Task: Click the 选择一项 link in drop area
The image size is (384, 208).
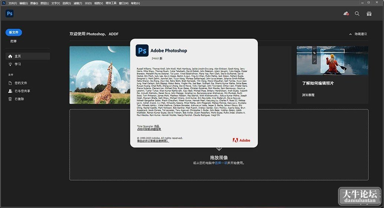Action: [221, 163]
